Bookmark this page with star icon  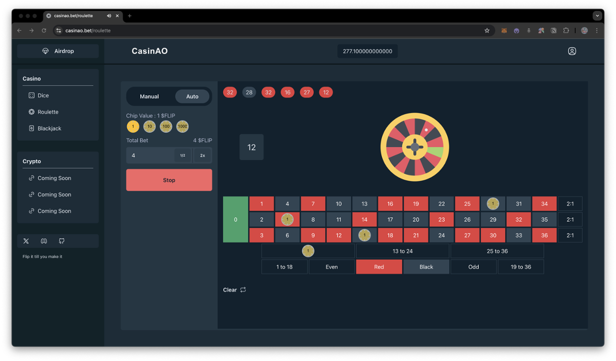tap(487, 31)
